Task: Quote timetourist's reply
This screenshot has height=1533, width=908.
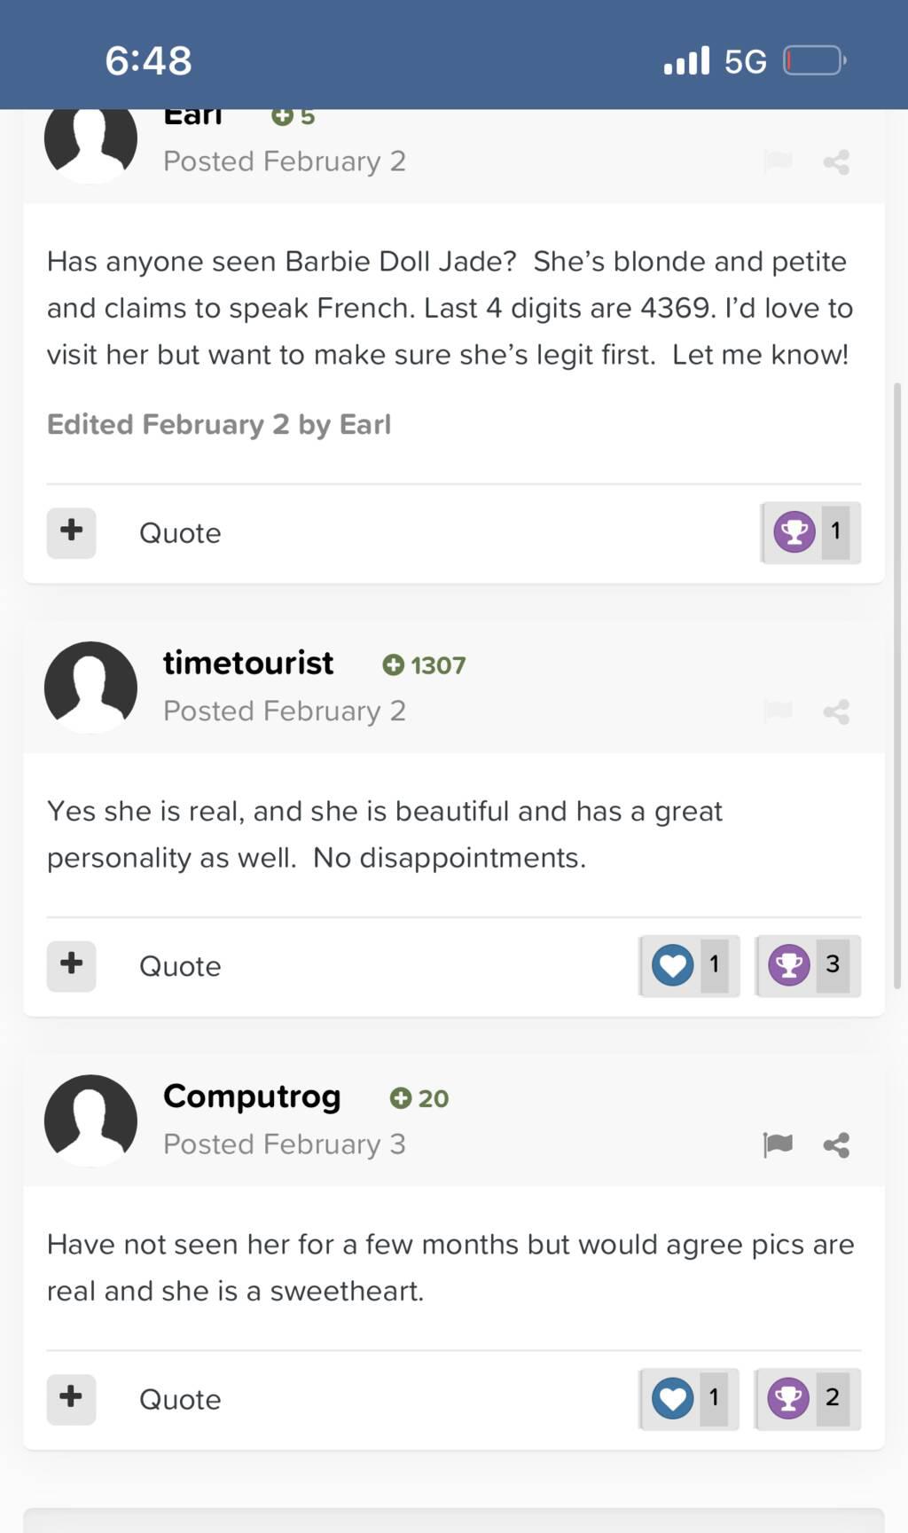Action: point(180,966)
